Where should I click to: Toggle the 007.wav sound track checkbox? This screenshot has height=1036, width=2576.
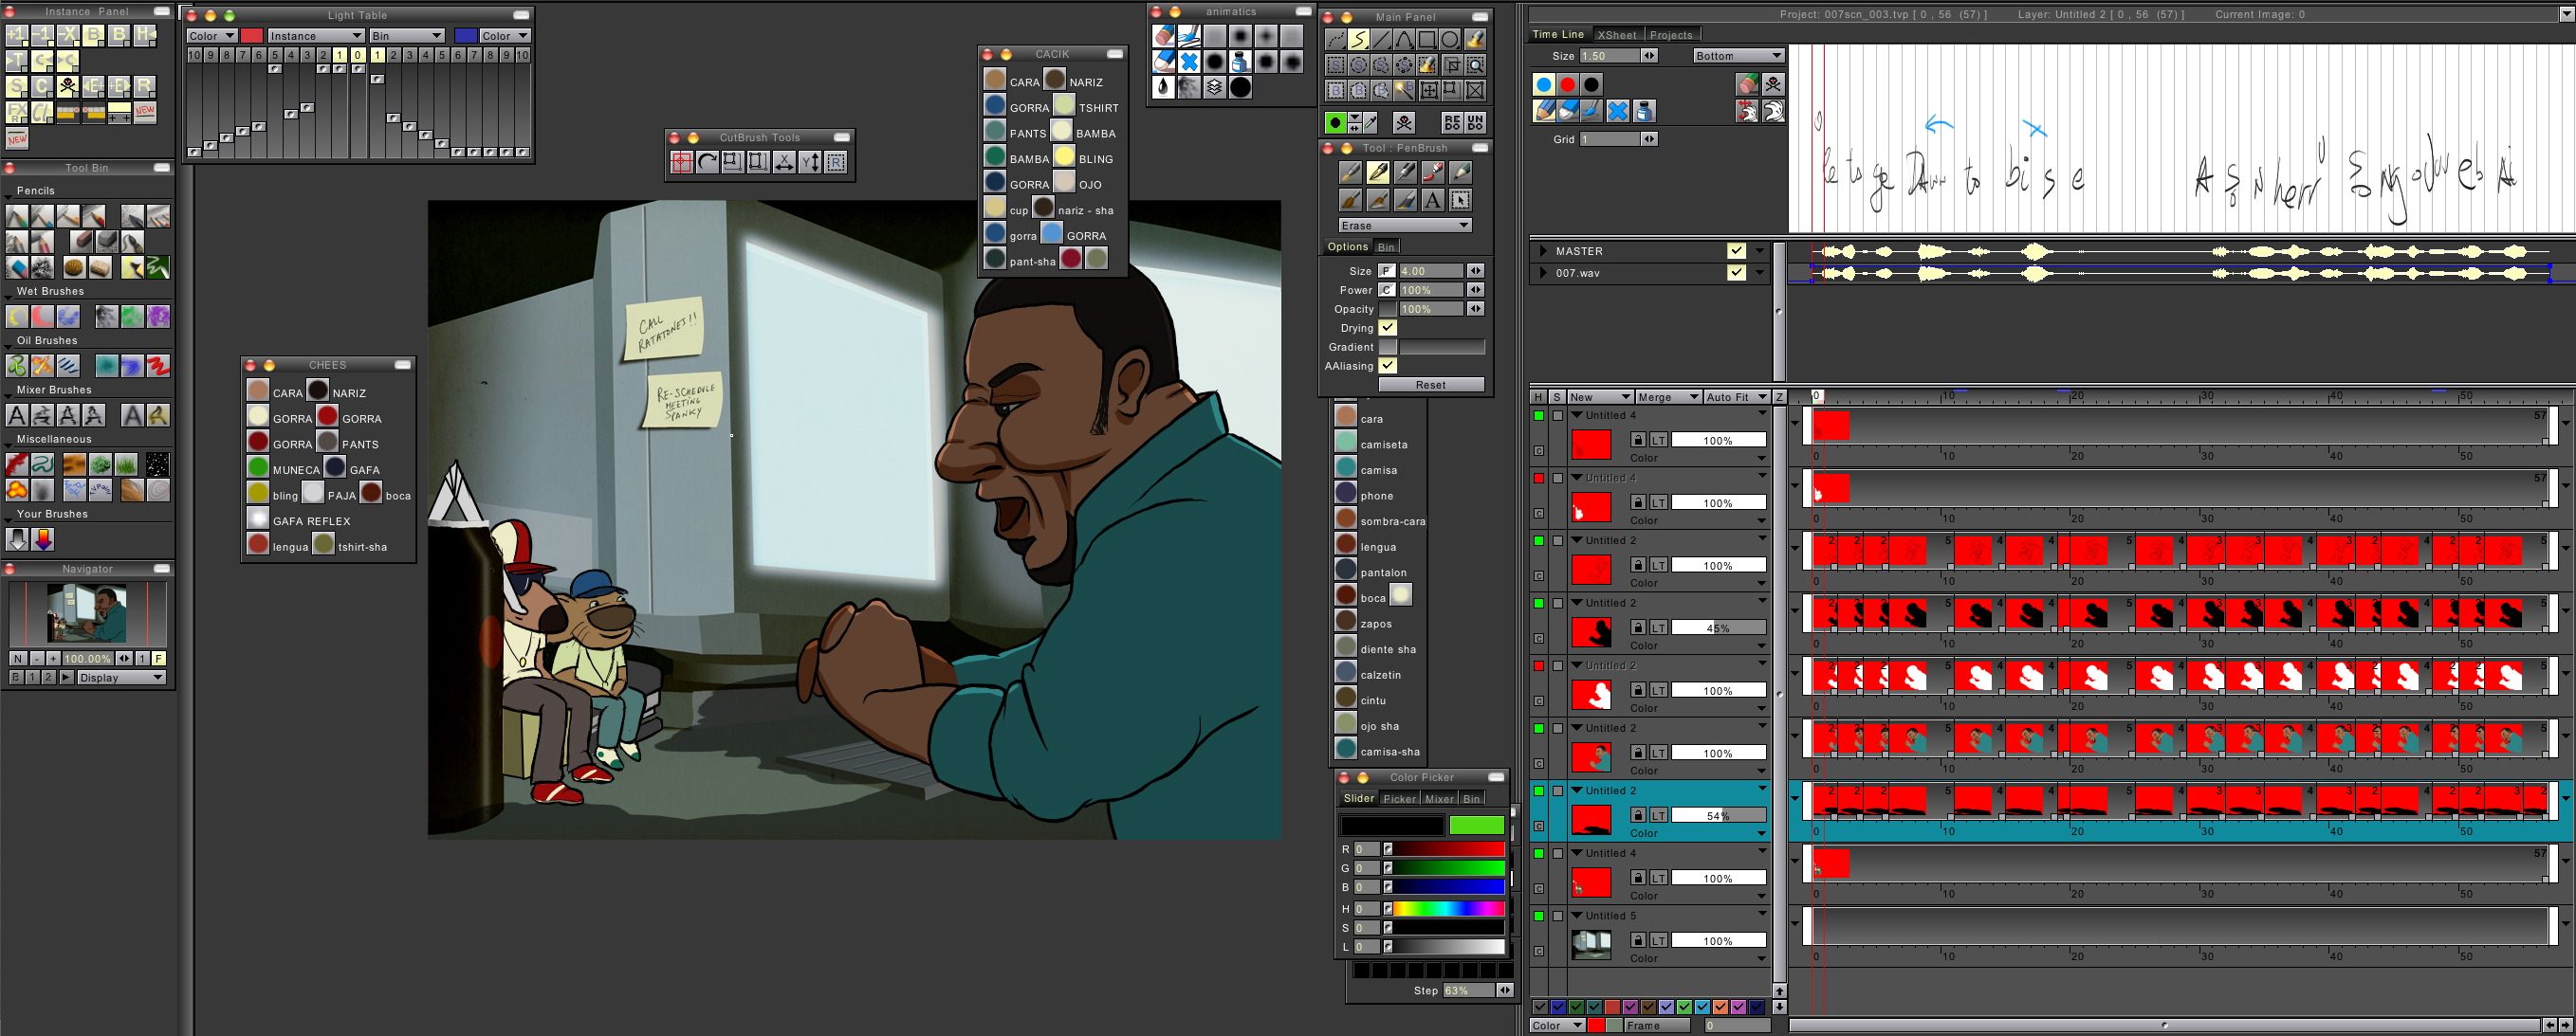(1736, 273)
